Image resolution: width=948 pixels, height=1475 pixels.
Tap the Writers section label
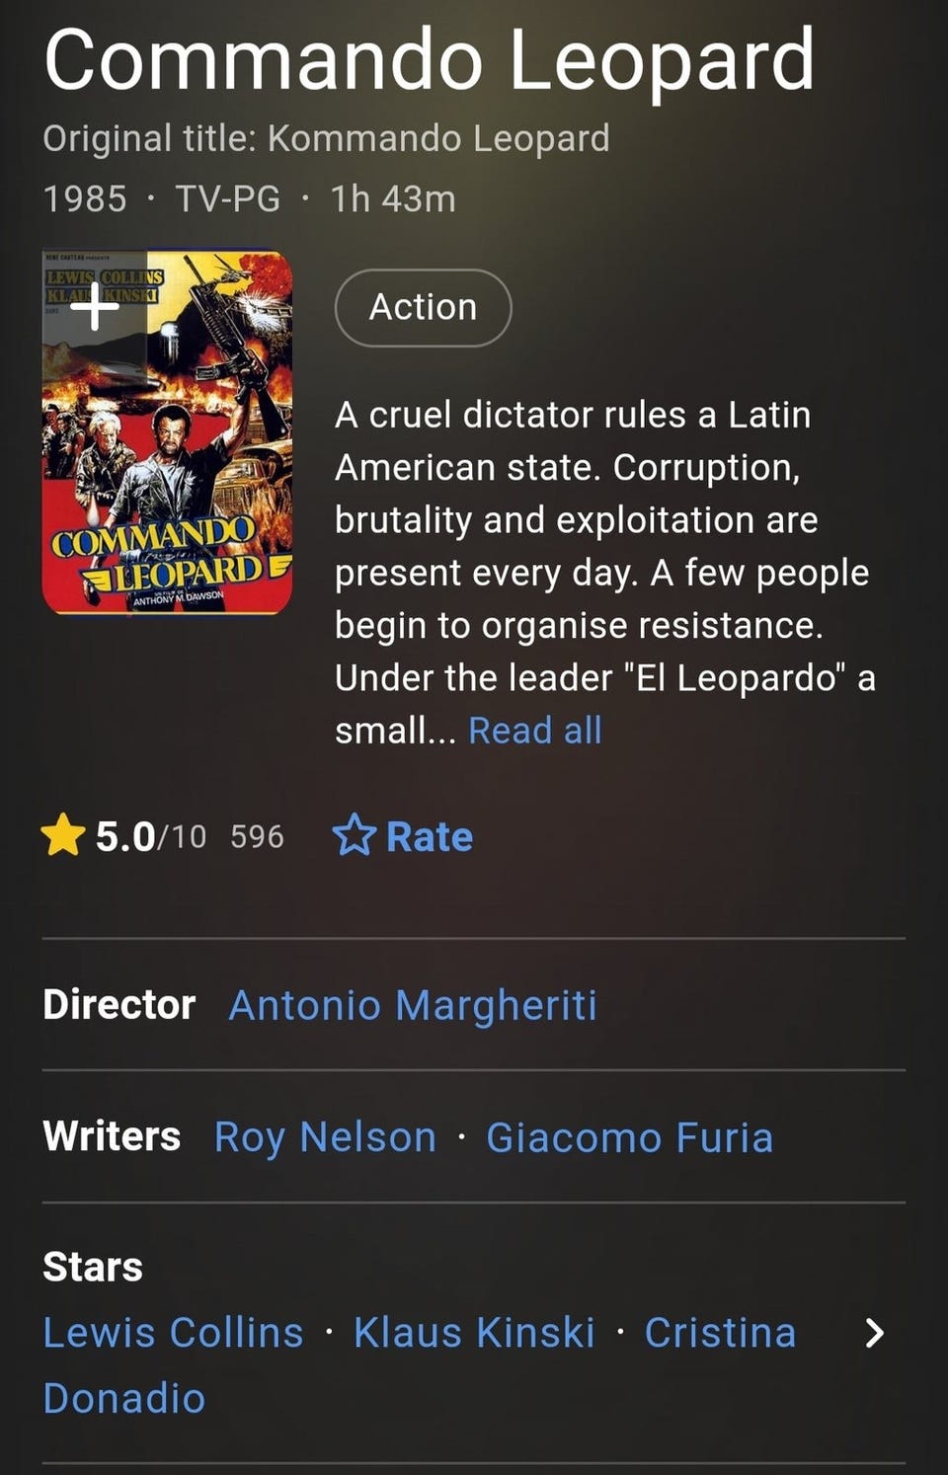(x=112, y=1136)
